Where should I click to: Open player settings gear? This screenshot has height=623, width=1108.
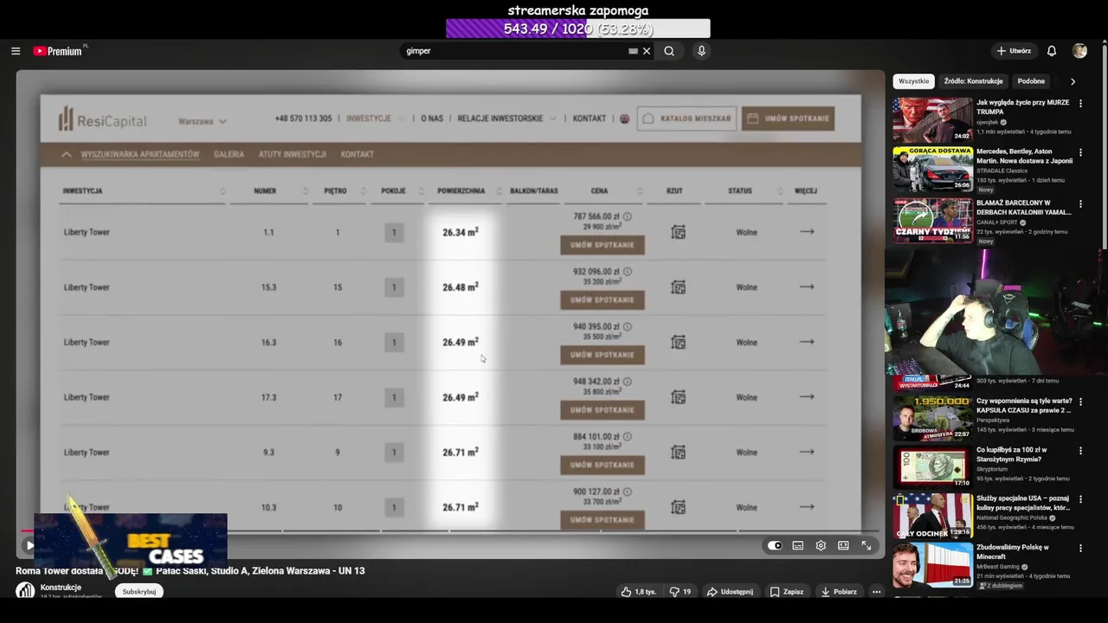[x=821, y=545]
